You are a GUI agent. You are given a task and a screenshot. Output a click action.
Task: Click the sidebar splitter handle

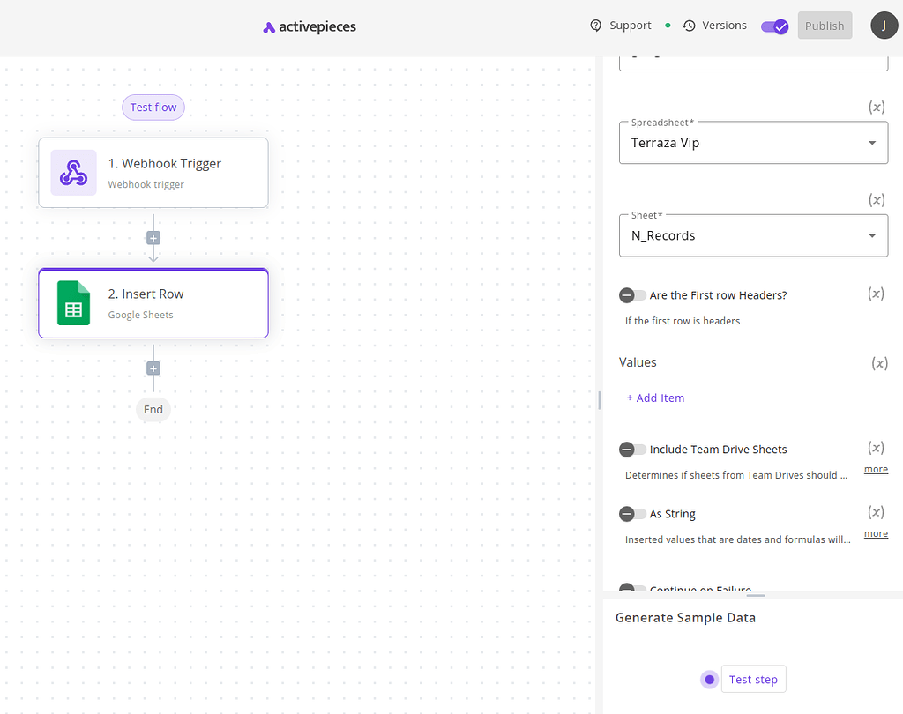[600, 400]
